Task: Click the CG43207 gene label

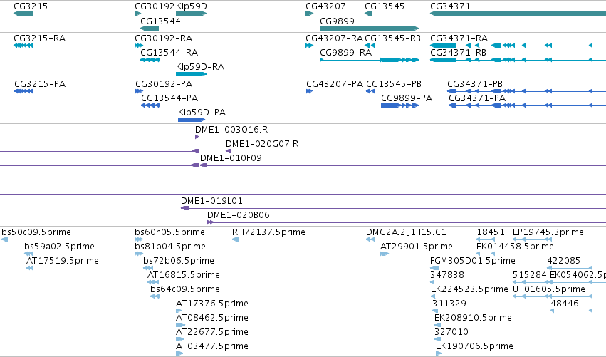Action: coord(325,6)
